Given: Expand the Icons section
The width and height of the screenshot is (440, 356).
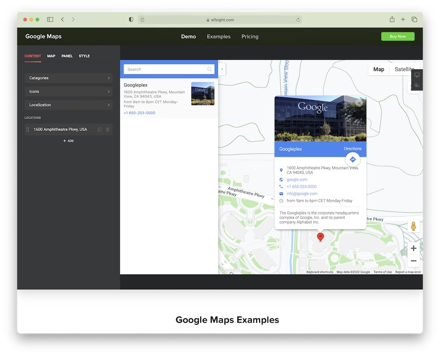Looking at the screenshot, I should pos(69,91).
